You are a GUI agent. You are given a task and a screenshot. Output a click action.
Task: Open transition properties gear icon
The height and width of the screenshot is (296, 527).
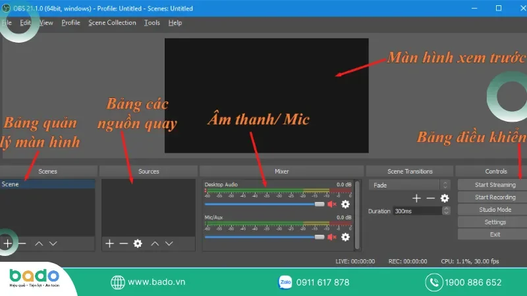445,199
